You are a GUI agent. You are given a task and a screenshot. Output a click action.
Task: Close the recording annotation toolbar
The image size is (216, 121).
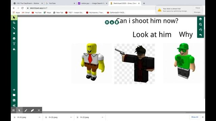click(x=39, y=110)
